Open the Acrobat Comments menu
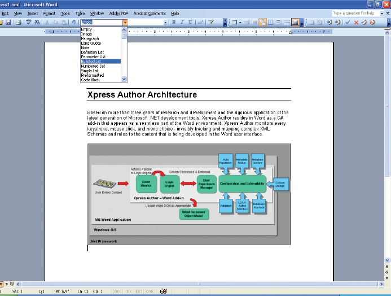 [x=150, y=14]
